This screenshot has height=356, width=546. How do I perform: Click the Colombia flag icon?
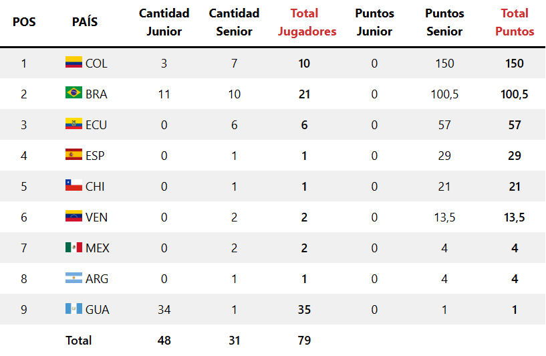pyautogui.click(x=74, y=62)
